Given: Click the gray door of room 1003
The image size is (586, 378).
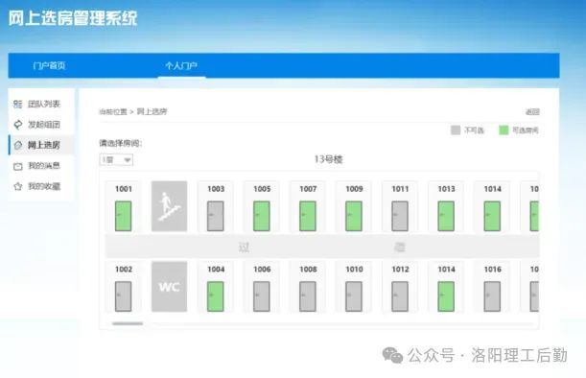Looking at the screenshot, I should pos(216,216).
